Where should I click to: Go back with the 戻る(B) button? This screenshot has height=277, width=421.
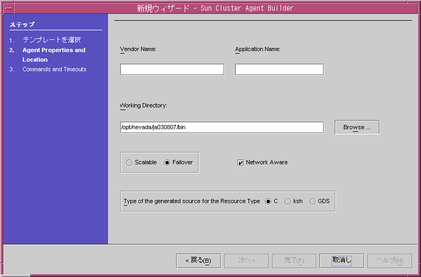(199, 261)
